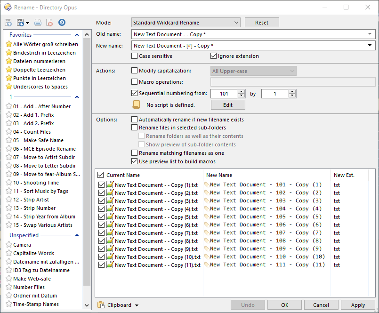379x313 pixels.
Task: Click the Cancel button
Action: coord(321,305)
